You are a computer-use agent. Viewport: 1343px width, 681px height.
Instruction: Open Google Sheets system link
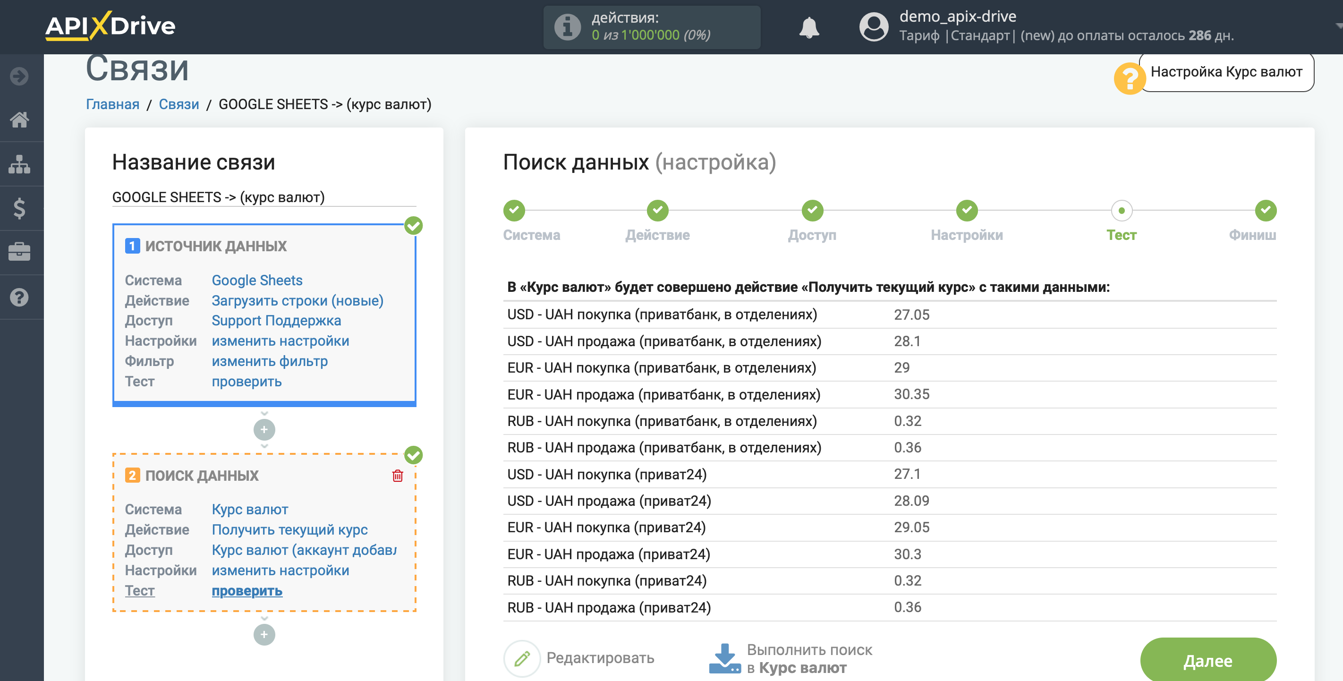tap(257, 281)
